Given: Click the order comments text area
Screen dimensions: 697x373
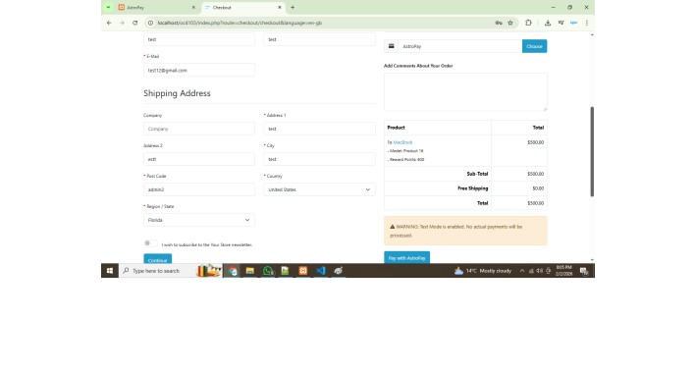Looking at the screenshot, I should pyautogui.click(x=465, y=92).
